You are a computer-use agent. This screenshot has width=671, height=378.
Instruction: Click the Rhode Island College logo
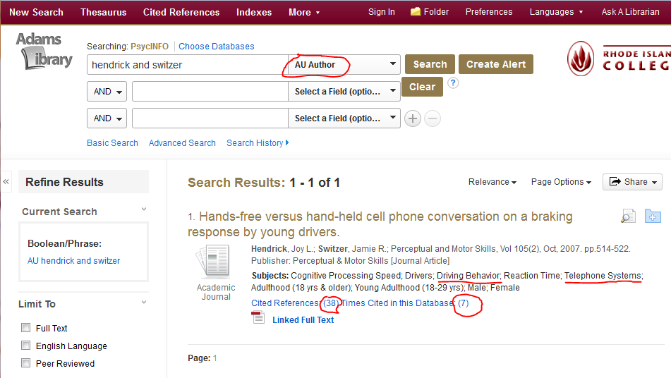coord(619,59)
